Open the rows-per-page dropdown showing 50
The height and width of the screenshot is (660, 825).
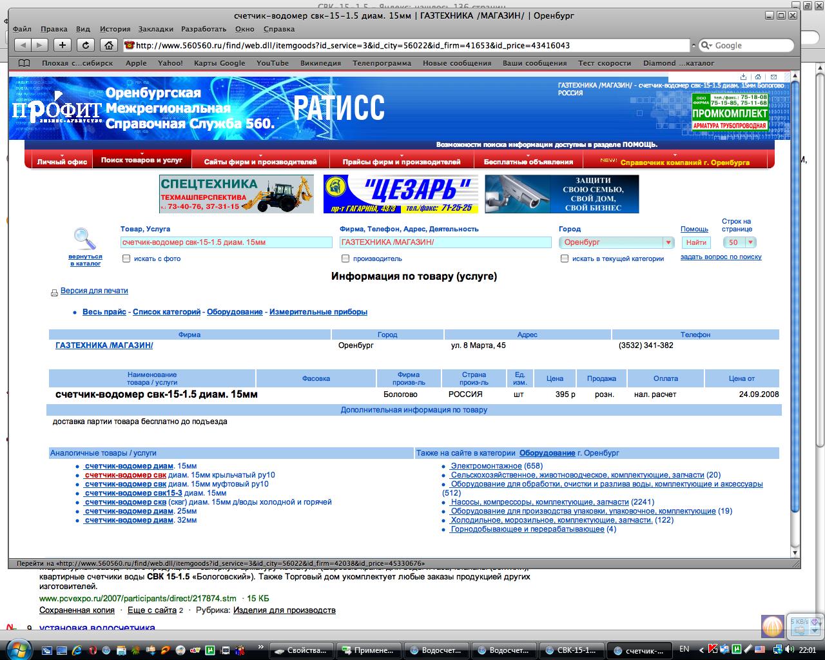(739, 242)
